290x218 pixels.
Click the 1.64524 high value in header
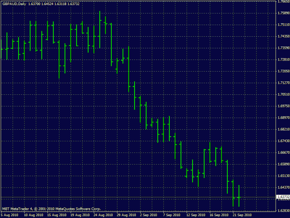(47, 4)
